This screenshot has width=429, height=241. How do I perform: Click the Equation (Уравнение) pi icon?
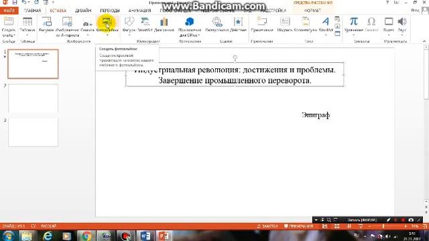point(353,21)
